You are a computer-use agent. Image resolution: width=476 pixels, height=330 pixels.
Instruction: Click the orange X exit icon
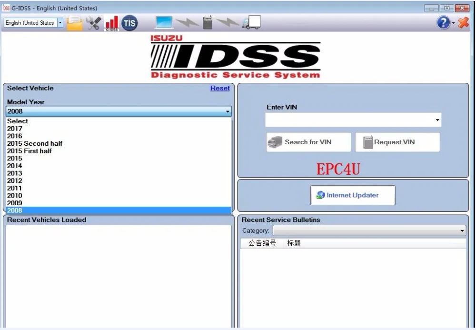coord(462,22)
